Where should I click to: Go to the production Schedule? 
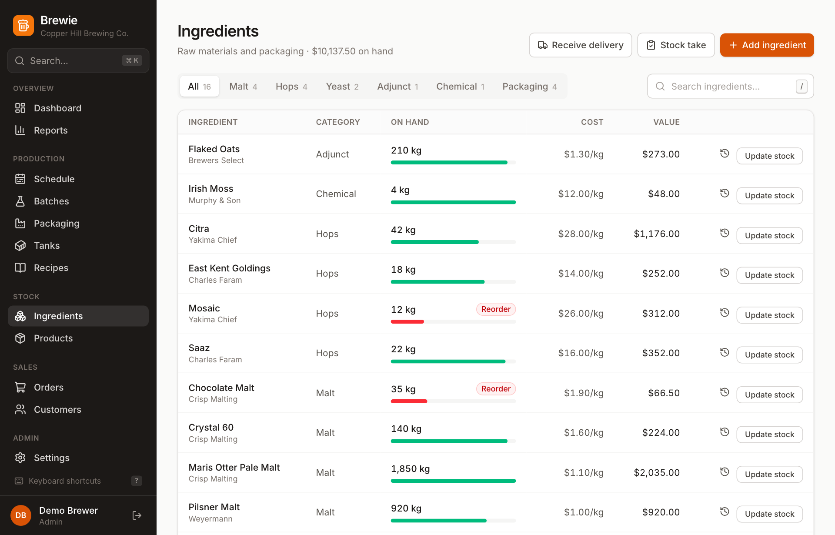78,179
